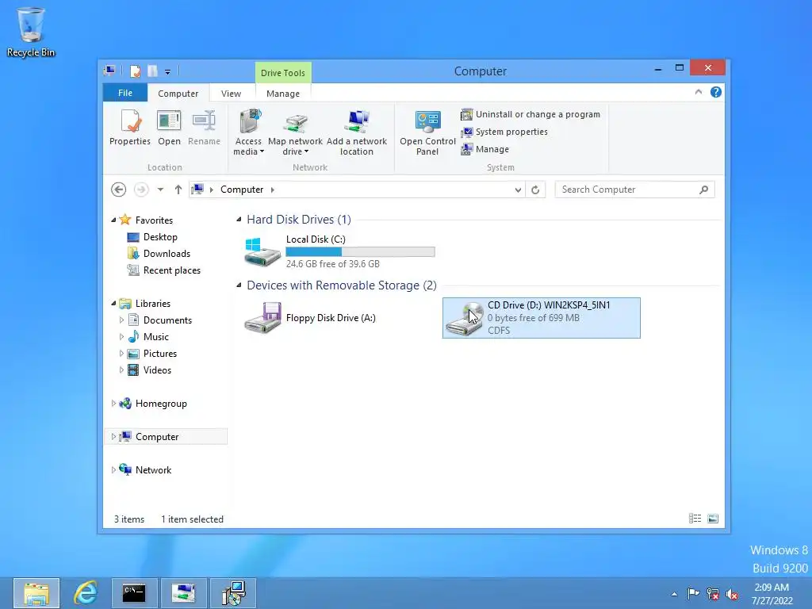This screenshot has height=609, width=812.
Task: Click the Properties ribbon icon
Action: (x=130, y=128)
